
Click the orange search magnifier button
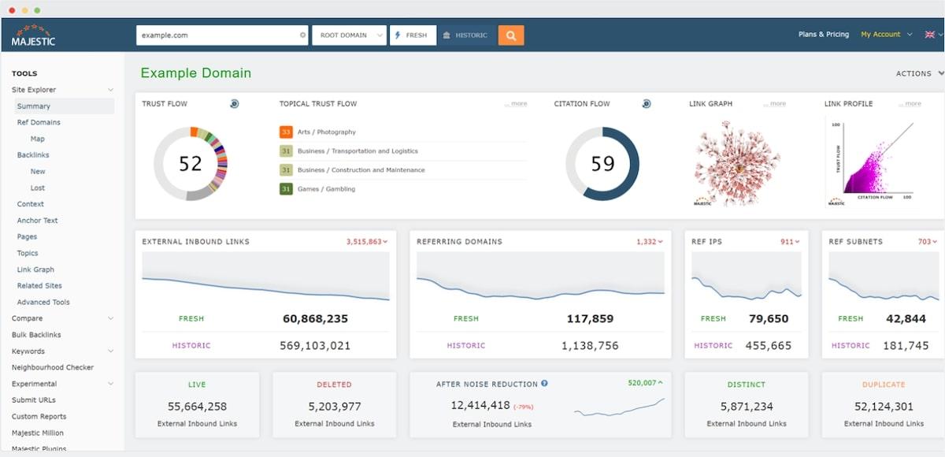tap(511, 35)
